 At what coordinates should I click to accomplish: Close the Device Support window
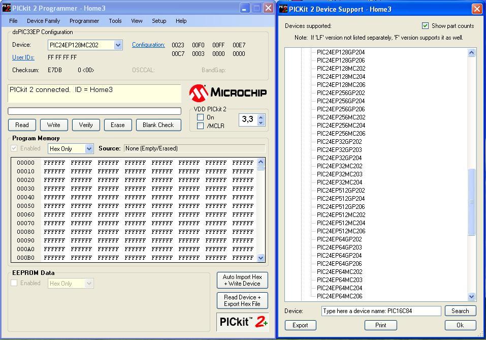[477, 9]
